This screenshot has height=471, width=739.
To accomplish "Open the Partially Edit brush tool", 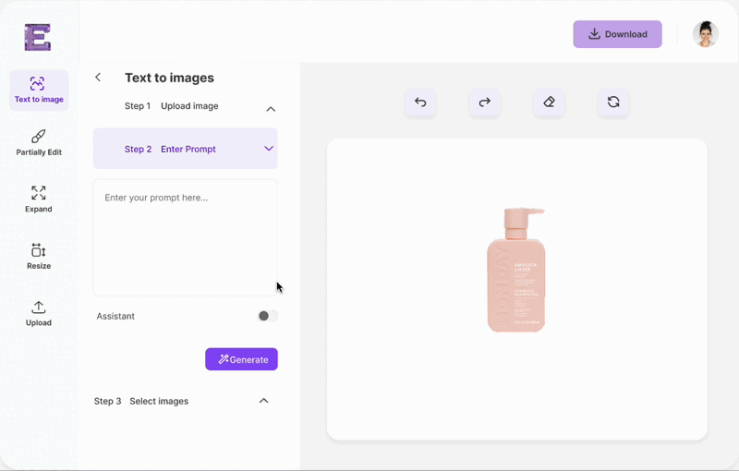I will (x=39, y=143).
